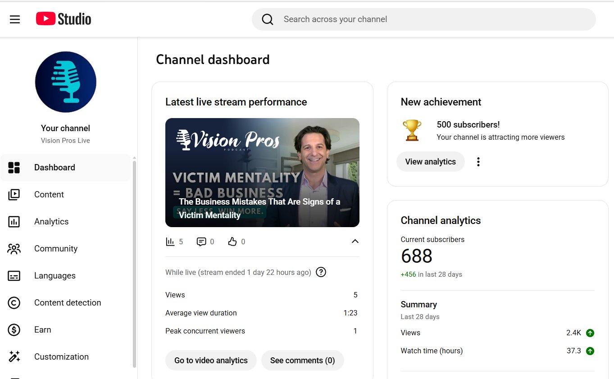
Task: Click the search magnifier icon
Action: pyautogui.click(x=268, y=19)
